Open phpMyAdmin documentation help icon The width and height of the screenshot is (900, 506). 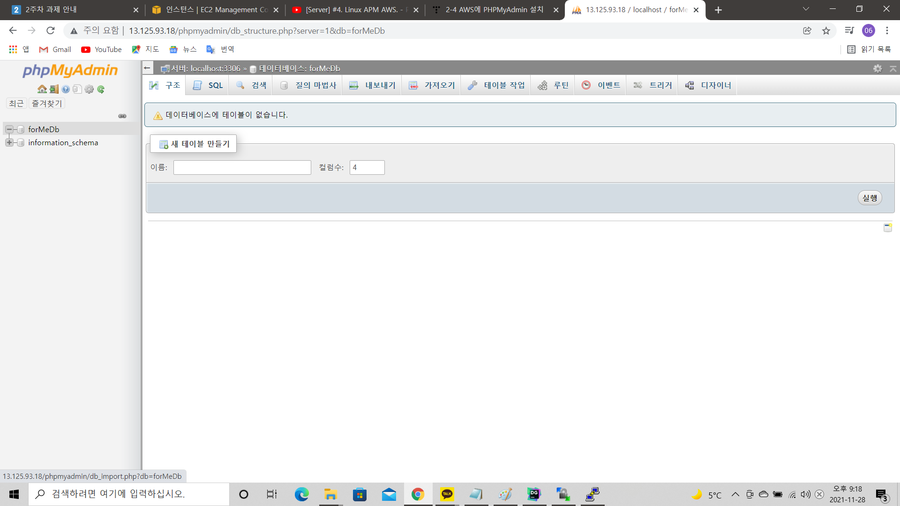[66, 89]
